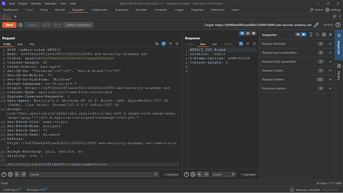Open forward history dropdown arrow
The height and width of the screenshot is (193, 343).
pyautogui.click(x=60, y=25)
